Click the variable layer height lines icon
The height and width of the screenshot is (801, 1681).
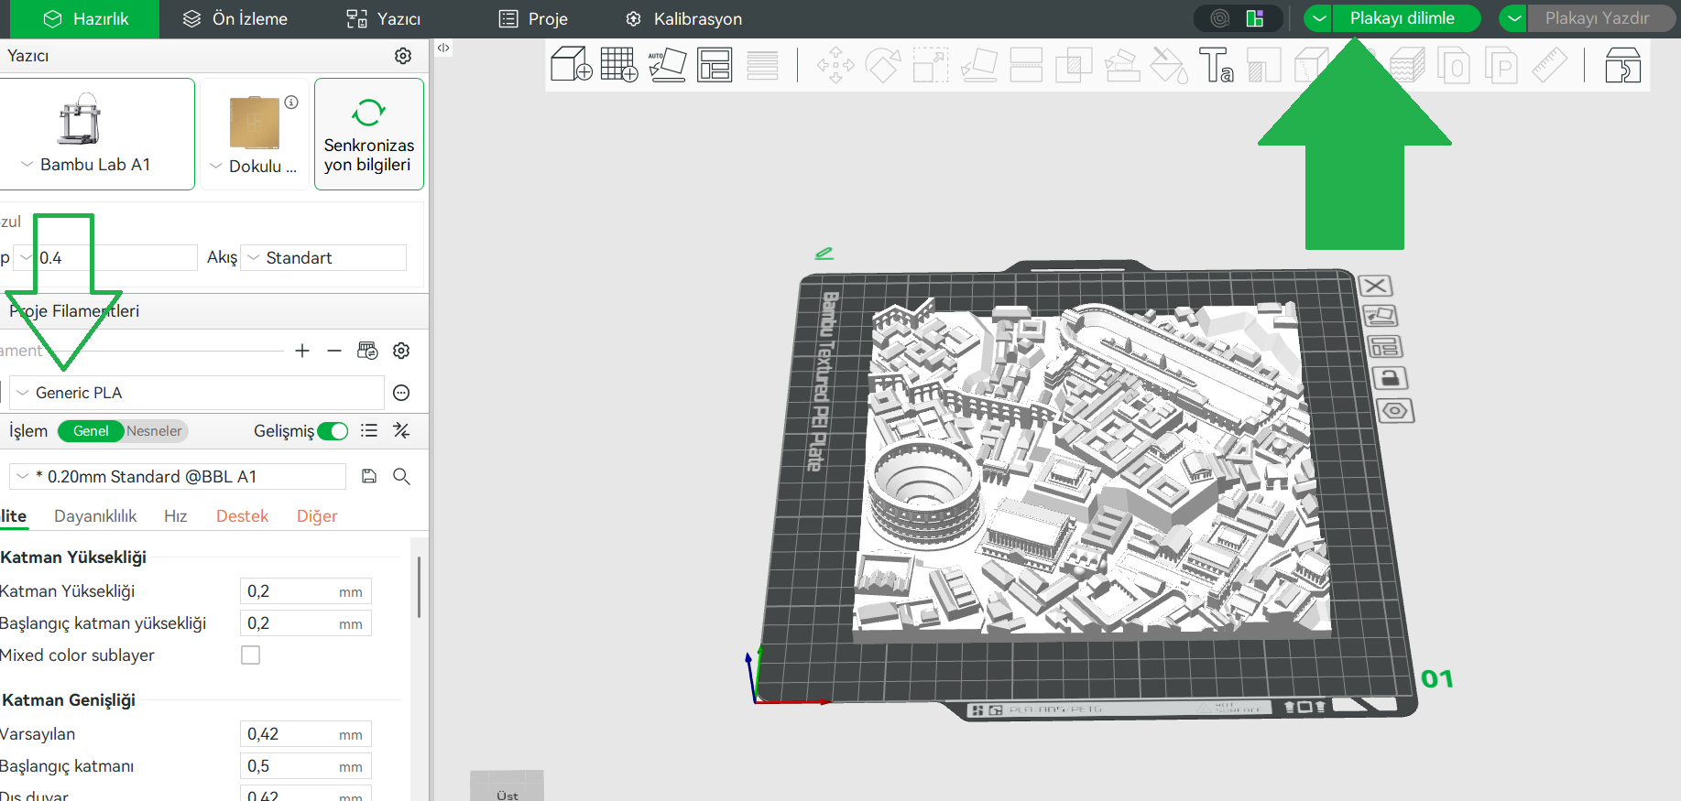762,65
